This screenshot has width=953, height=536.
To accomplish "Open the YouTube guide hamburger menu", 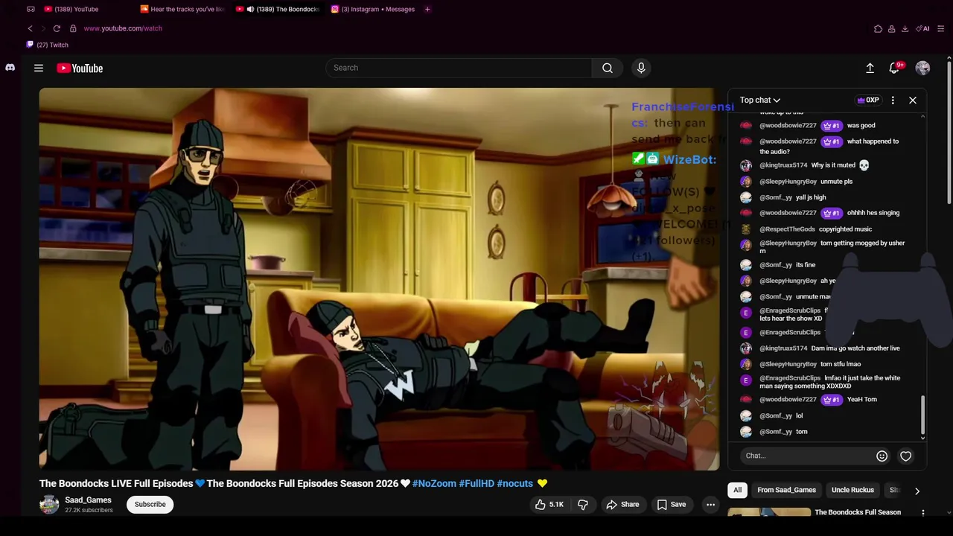I will click(x=39, y=68).
